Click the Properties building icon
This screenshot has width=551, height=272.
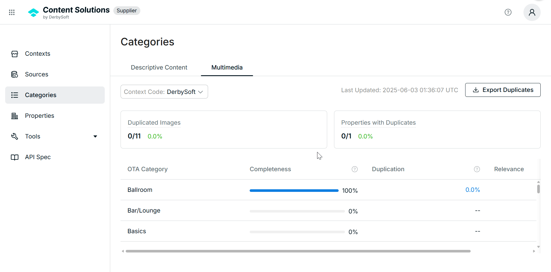coord(15,116)
